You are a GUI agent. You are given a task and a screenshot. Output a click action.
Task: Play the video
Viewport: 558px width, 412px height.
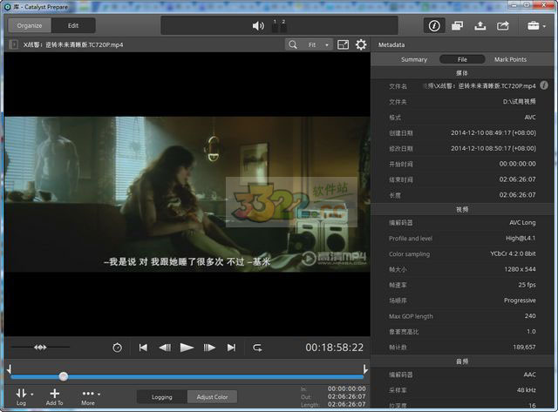point(187,348)
